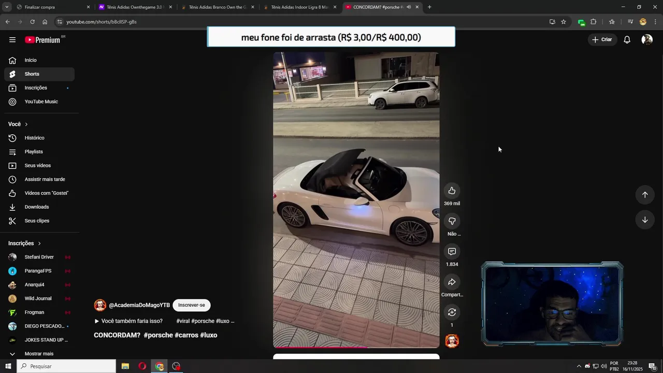Open Opera browser from taskbar
This screenshot has height=373, width=663.
[142, 366]
